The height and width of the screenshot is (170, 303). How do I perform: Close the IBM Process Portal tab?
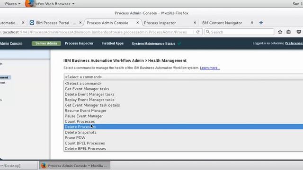tap(80, 23)
